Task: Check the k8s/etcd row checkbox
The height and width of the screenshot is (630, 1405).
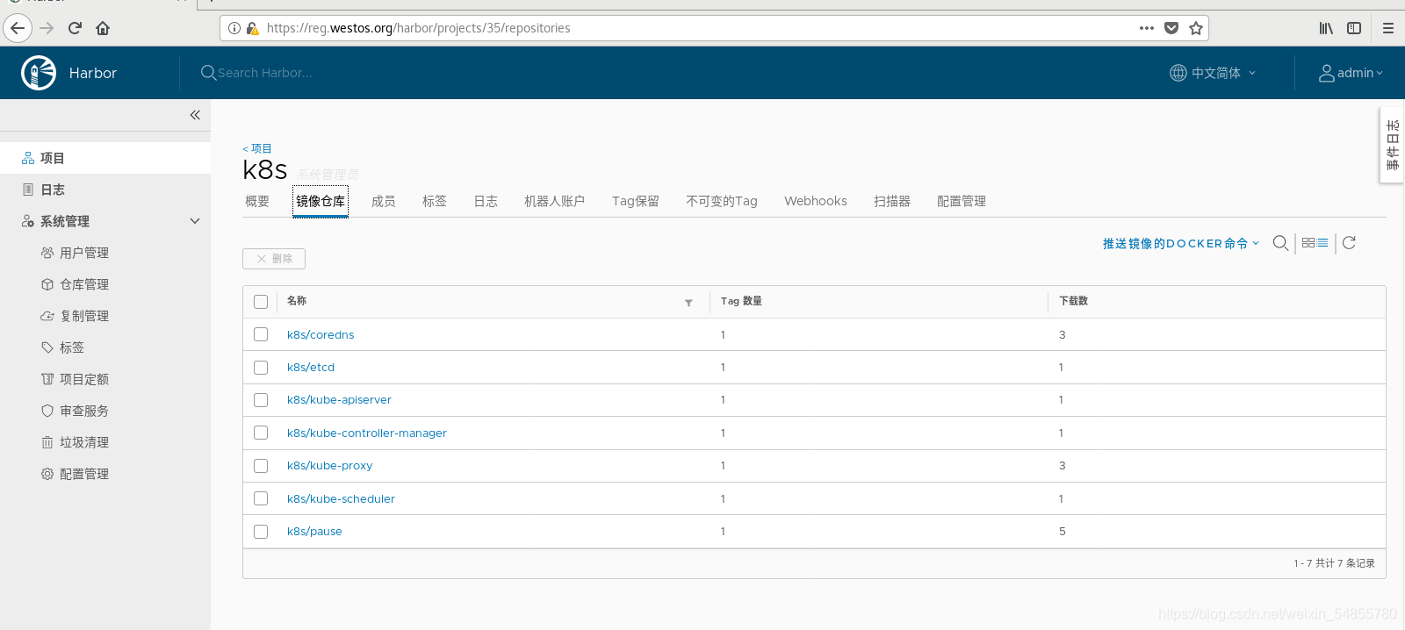Action: [261, 368]
